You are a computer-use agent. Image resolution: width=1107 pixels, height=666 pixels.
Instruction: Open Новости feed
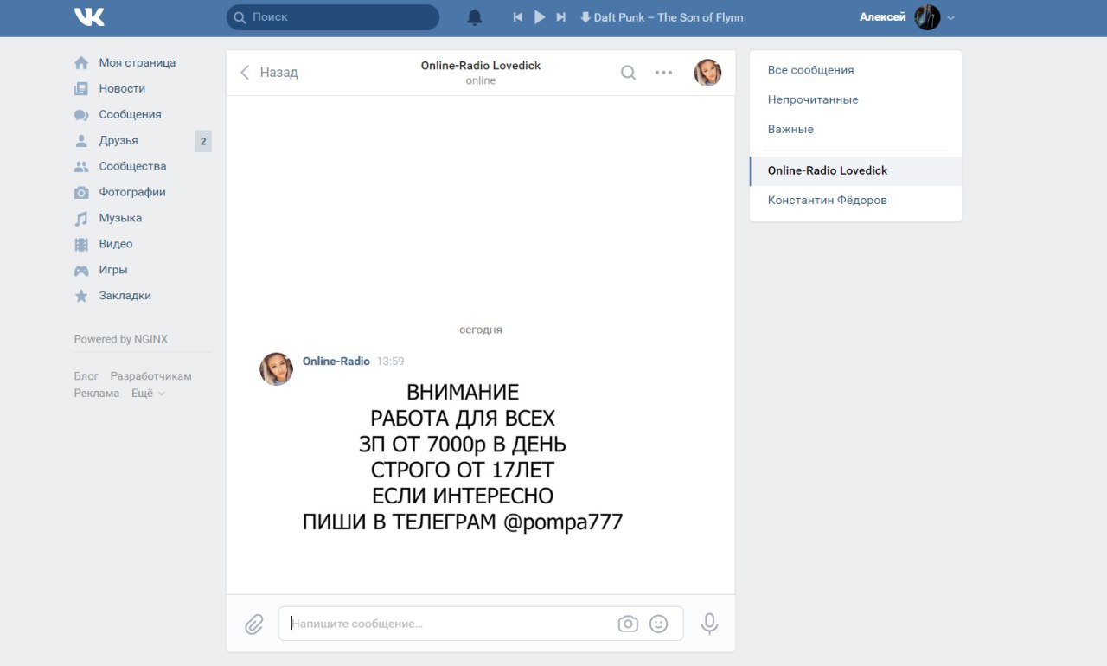[x=122, y=88]
